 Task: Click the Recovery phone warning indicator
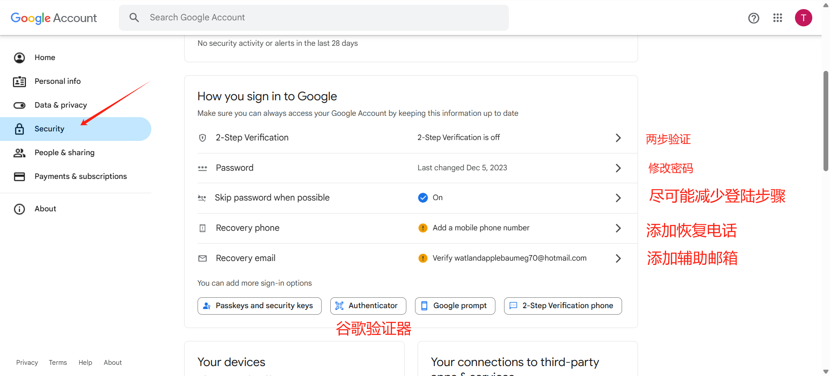(x=423, y=228)
